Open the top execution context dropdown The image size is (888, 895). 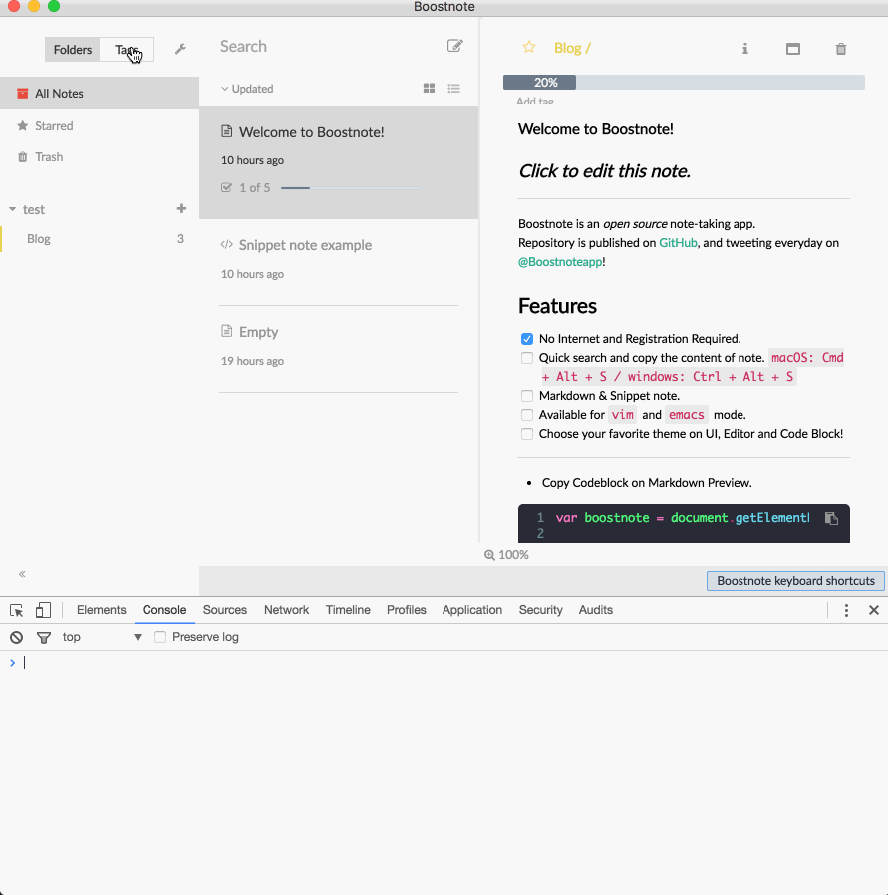[102, 637]
